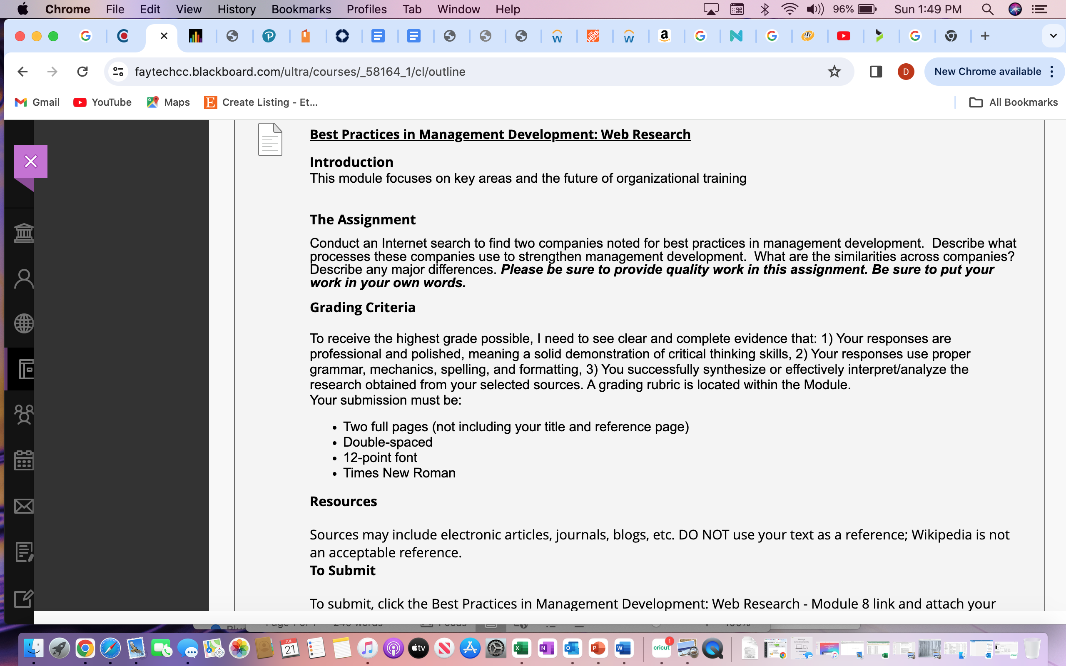Click the document icon beside assignment title
This screenshot has height=666, width=1066.
point(270,139)
